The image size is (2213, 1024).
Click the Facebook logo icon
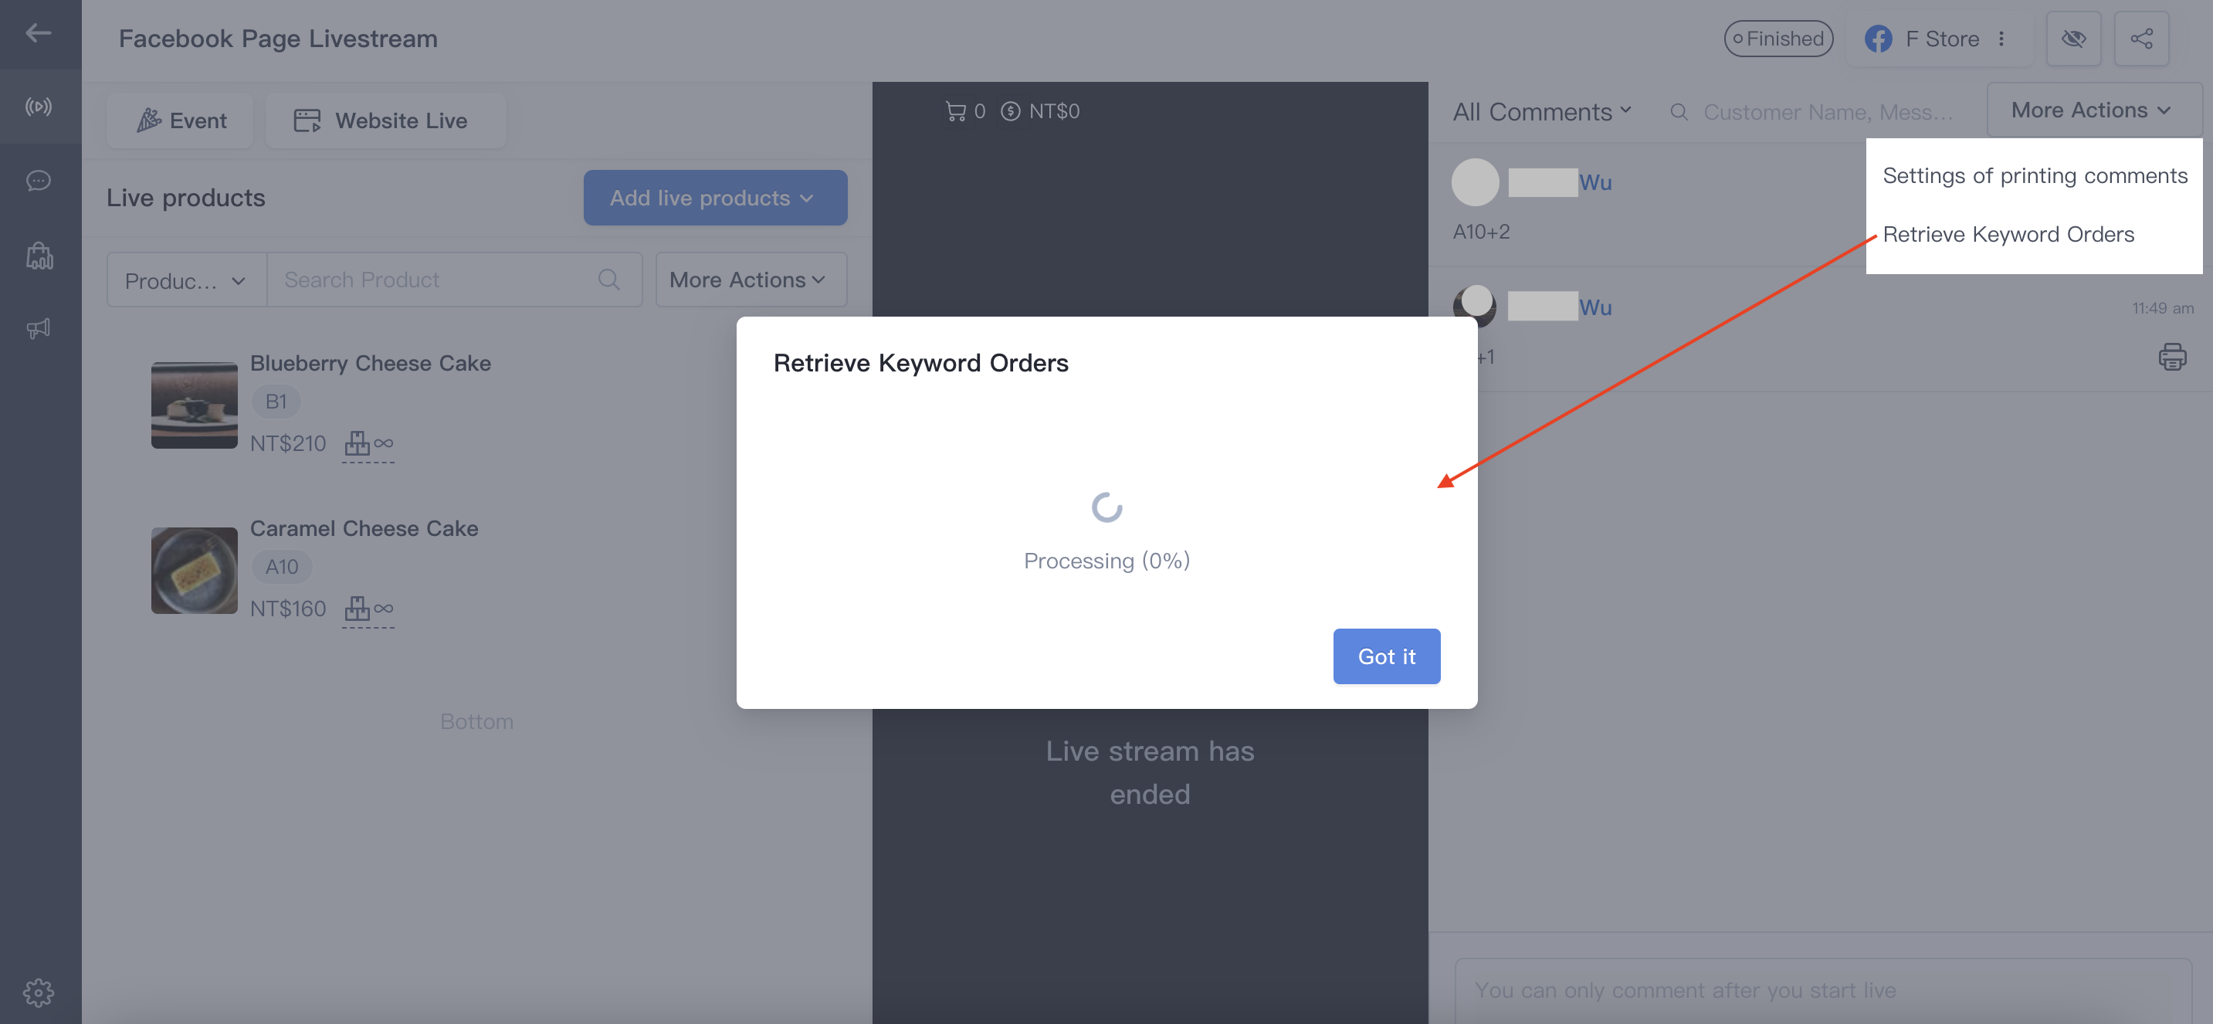(x=1878, y=39)
